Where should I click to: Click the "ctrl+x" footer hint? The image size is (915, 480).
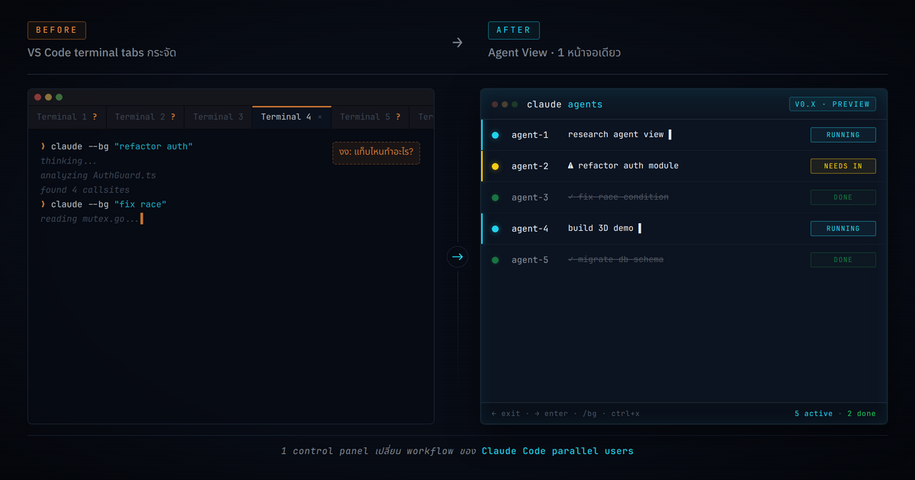(624, 414)
